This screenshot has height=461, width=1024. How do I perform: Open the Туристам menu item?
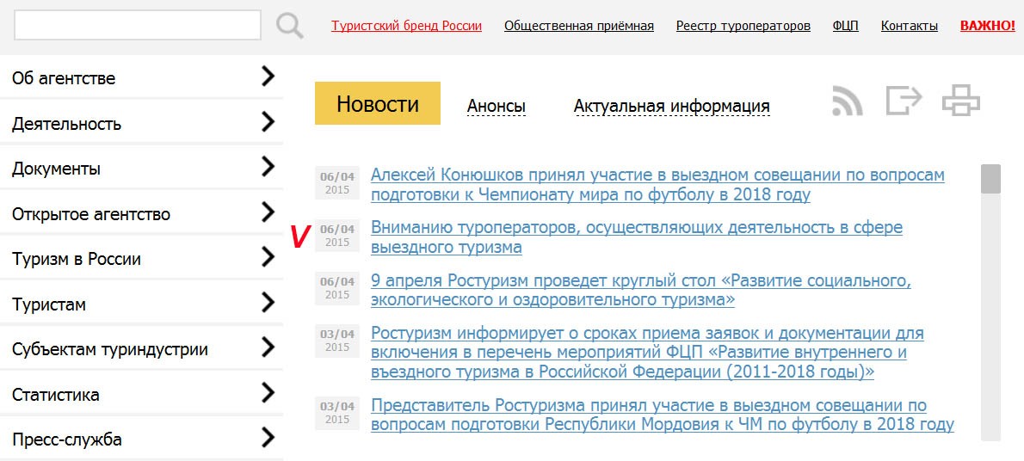(141, 304)
